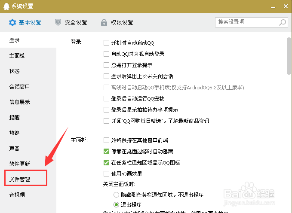Open 软件更新 settings in sidebar
The height and width of the screenshot is (213, 292).
28,164
